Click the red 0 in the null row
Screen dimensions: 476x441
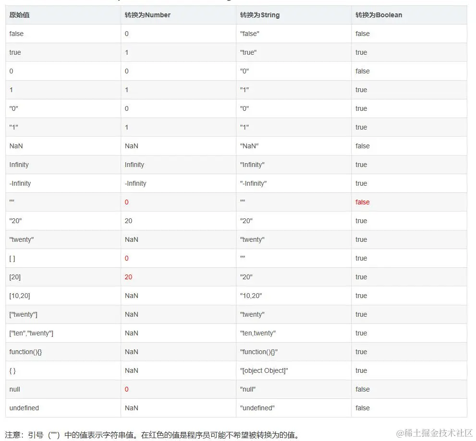coord(127,389)
